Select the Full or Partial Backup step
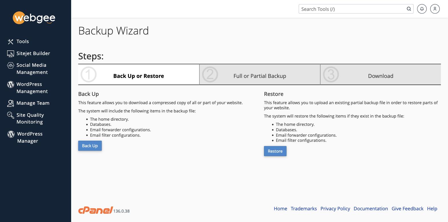448x222 pixels. click(260, 74)
